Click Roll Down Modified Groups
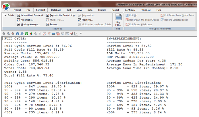The image size is (199, 117). coord(142,20)
